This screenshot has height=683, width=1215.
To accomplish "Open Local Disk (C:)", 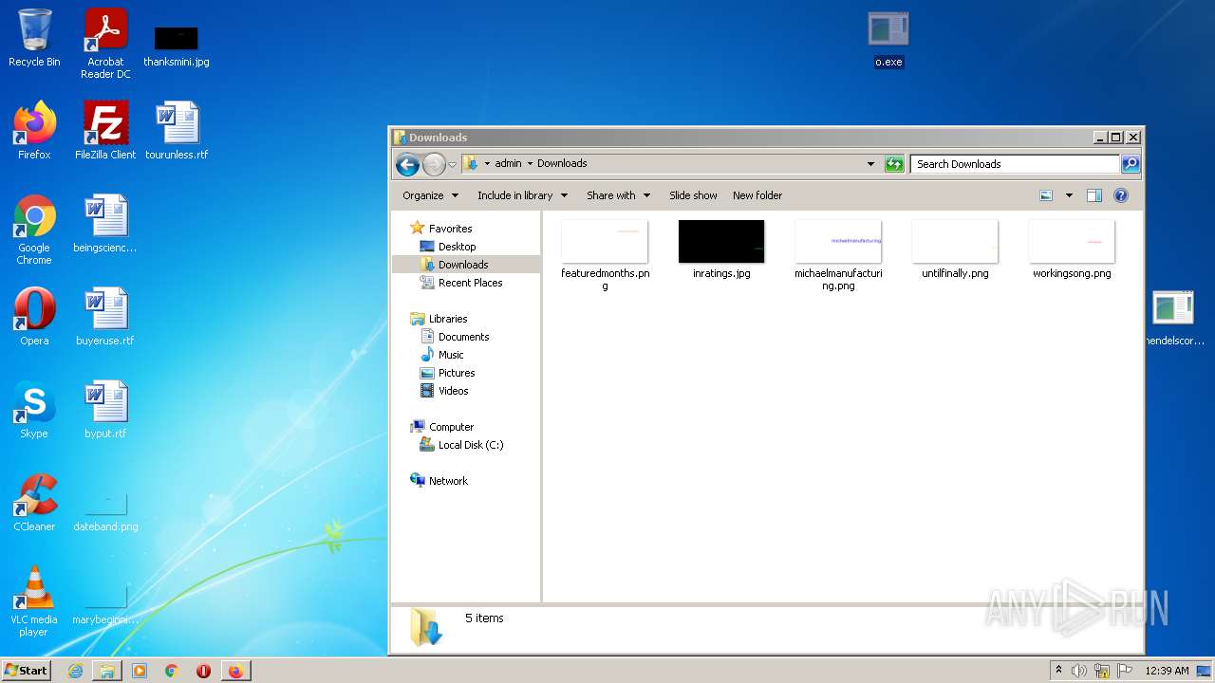I will (471, 445).
